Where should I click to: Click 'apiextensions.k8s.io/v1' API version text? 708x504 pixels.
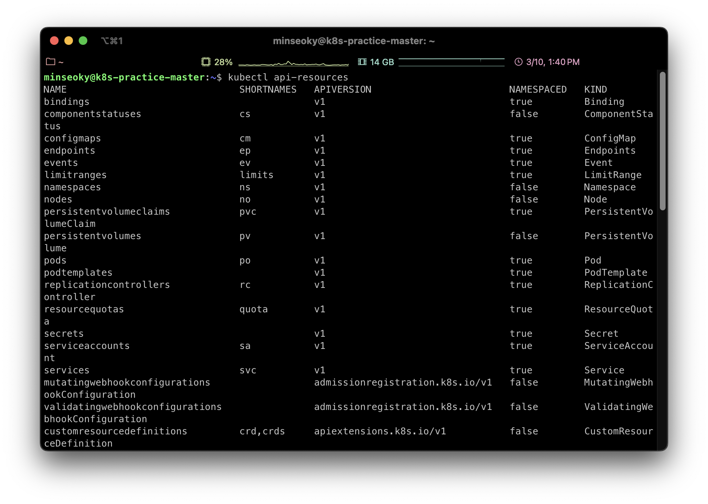(x=380, y=431)
